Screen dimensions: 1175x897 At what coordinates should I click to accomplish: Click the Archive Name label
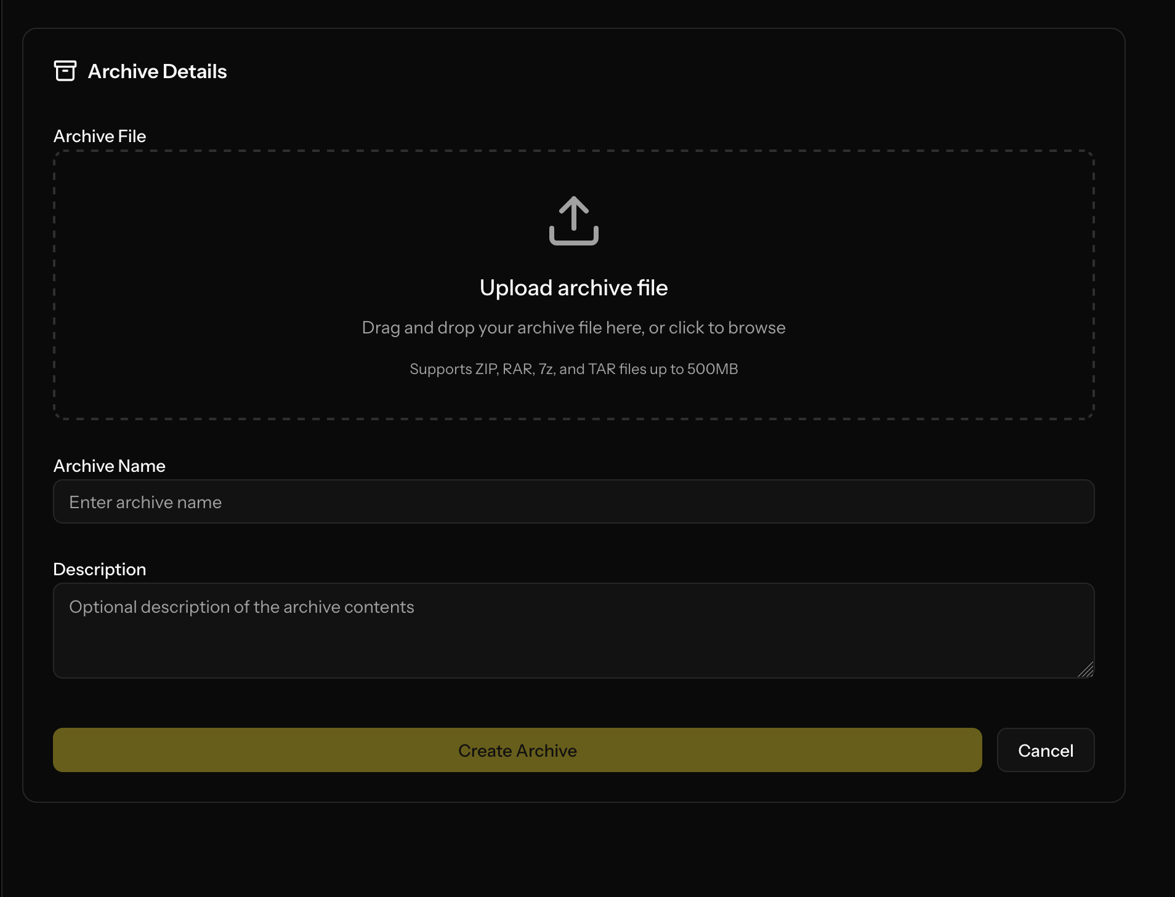click(110, 466)
